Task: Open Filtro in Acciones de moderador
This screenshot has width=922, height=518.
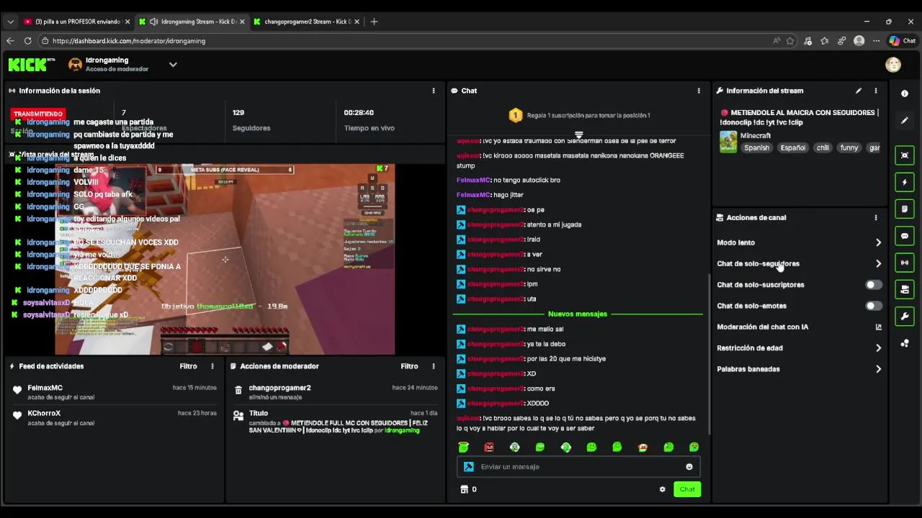Action: pos(409,366)
